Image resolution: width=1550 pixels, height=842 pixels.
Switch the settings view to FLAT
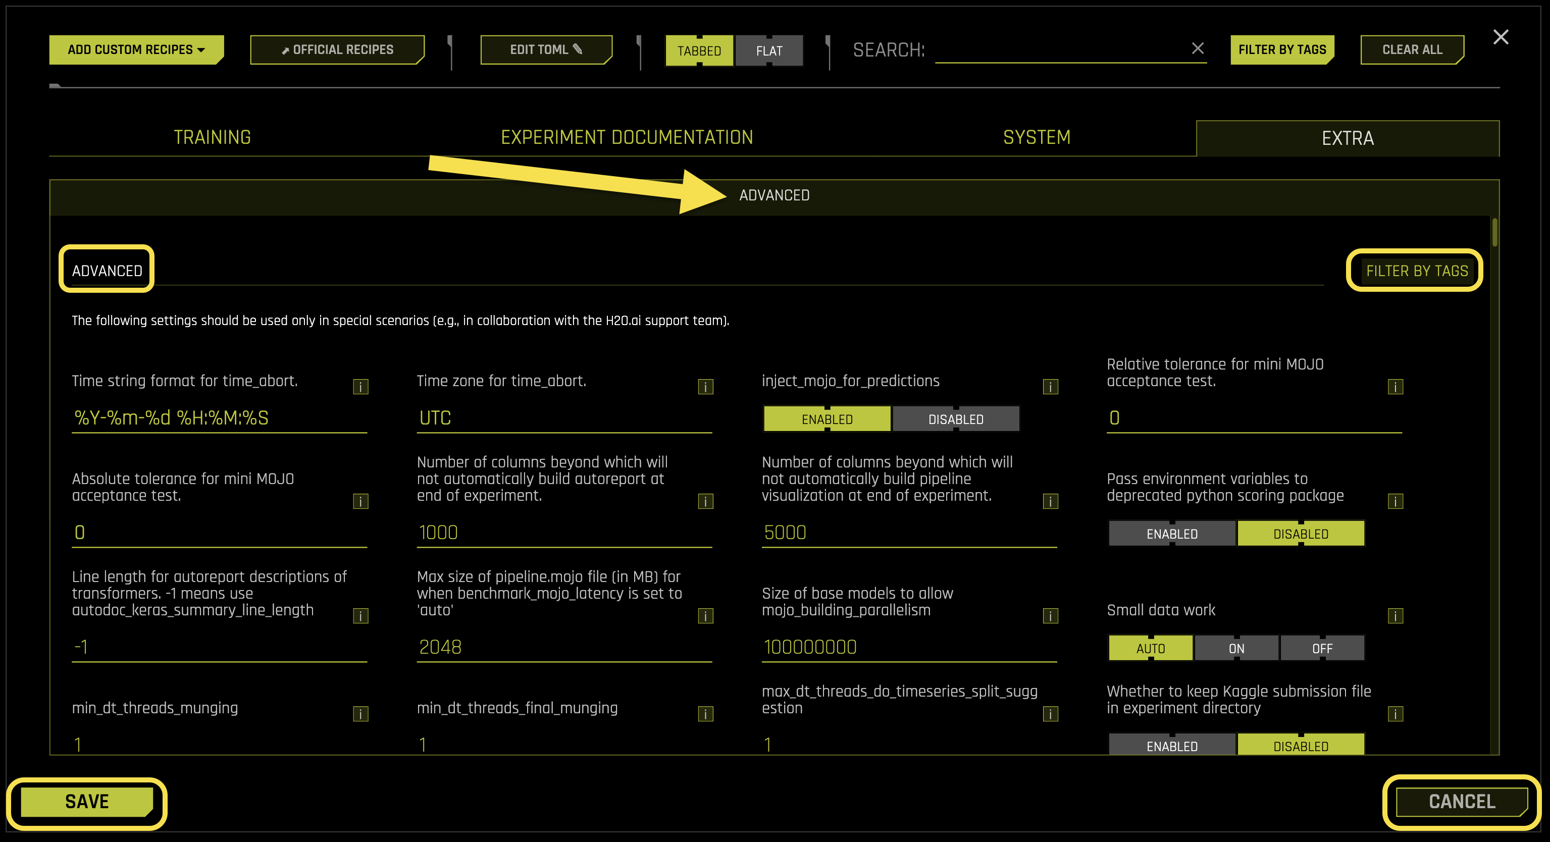point(769,50)
